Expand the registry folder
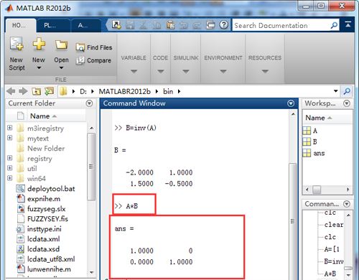Viewport: 359px width, 280px height. tap(9, 158)
